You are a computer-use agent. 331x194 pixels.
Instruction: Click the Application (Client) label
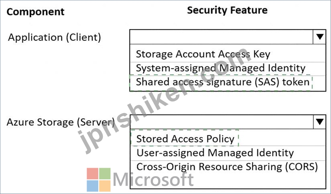[x=55, y=37]
